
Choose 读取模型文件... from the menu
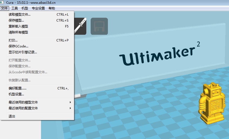click(x=40, y=15)
